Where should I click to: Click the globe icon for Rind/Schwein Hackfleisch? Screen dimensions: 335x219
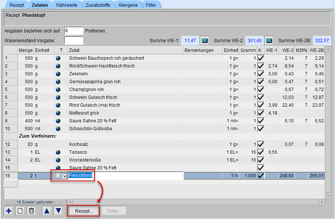[x=58, y=66]
